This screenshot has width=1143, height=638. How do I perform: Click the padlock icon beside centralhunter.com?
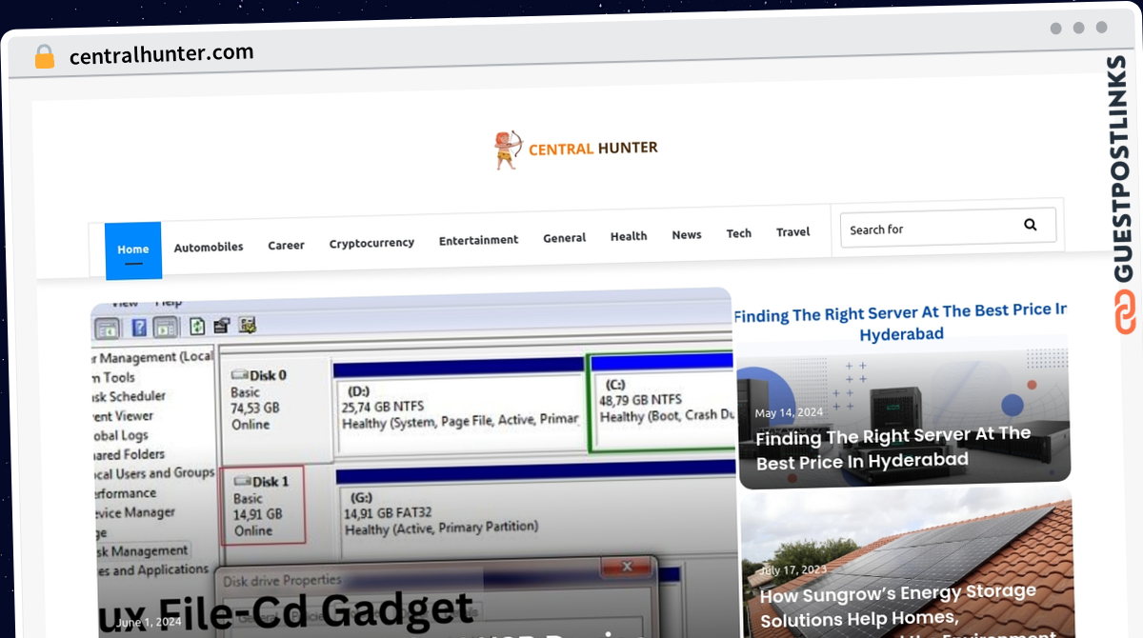pyautogui.click(x=45, y=57)
